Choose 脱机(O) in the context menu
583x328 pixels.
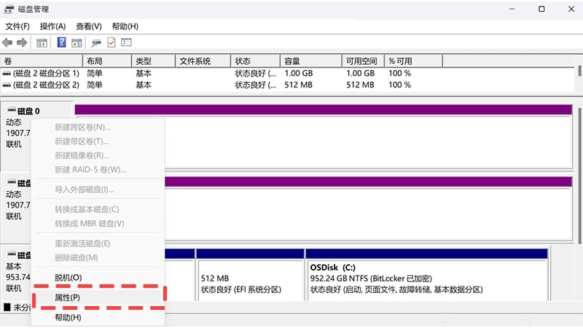point(99,278)
